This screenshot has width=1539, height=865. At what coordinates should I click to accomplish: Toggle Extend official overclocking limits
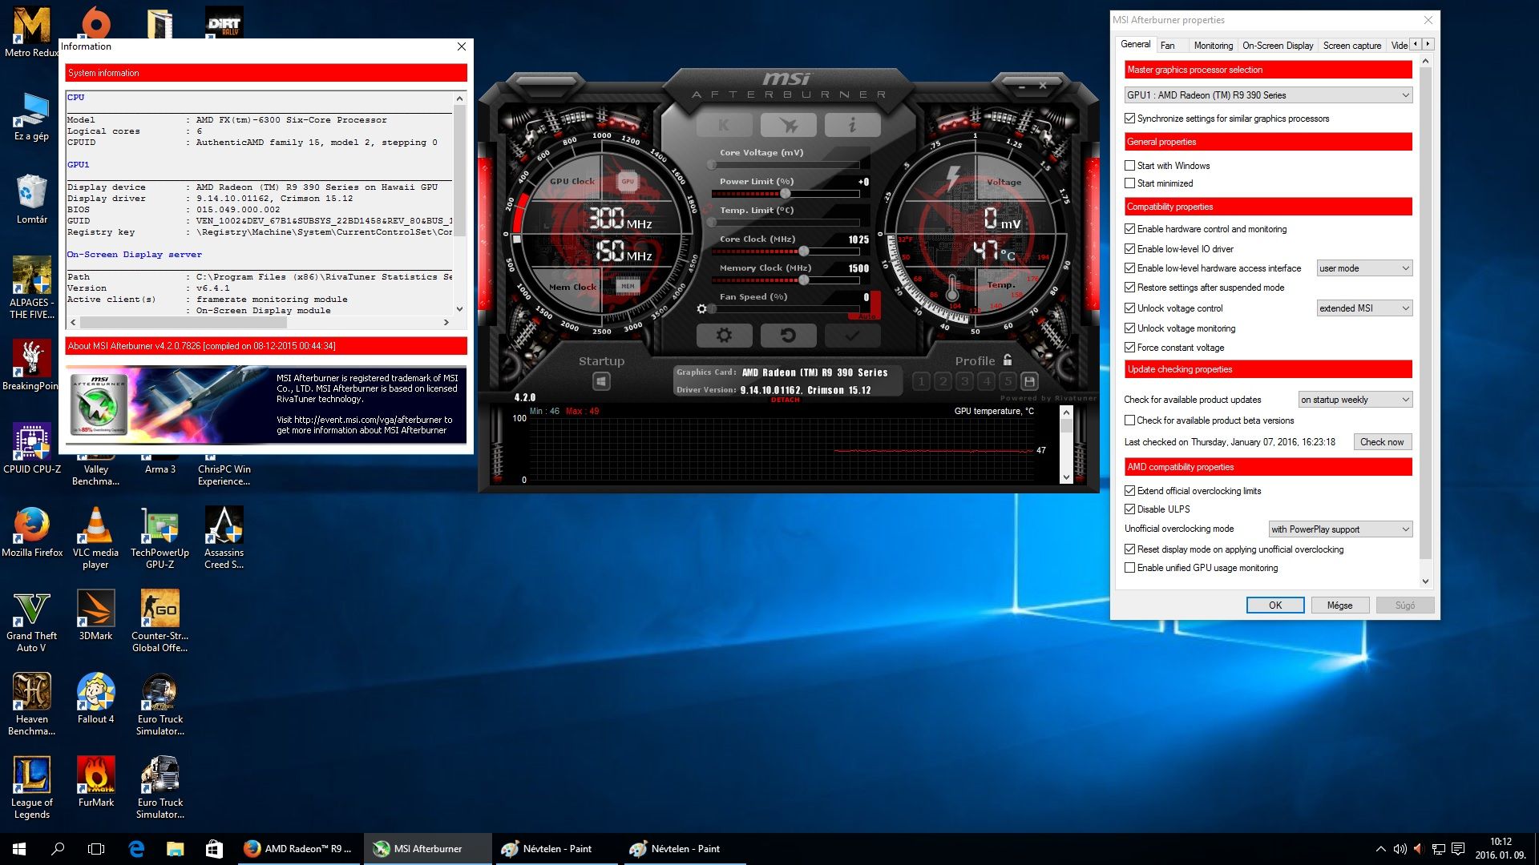[x=1129, y=491]
